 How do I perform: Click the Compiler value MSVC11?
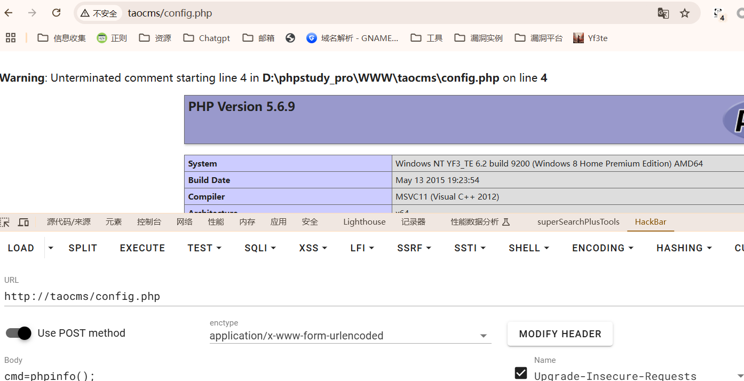447,197
